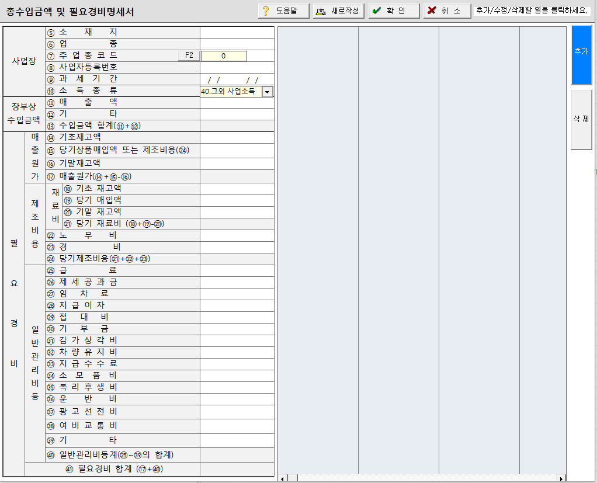Click the 운반비 input field
597x483 pixels.
pos(237,399)
